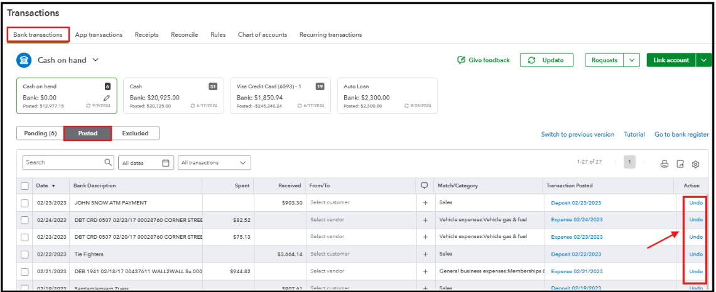Sort by the Date column header arrow
This screenshot has height=292, width=716.
click(x=53, y=186)
